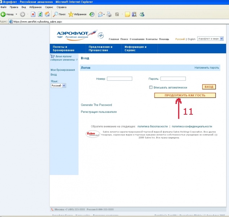This screenshot has height=217, width=229.
Task: Expand the 'Аэрофлот в мире' dropdown
Action: point(211,39)
